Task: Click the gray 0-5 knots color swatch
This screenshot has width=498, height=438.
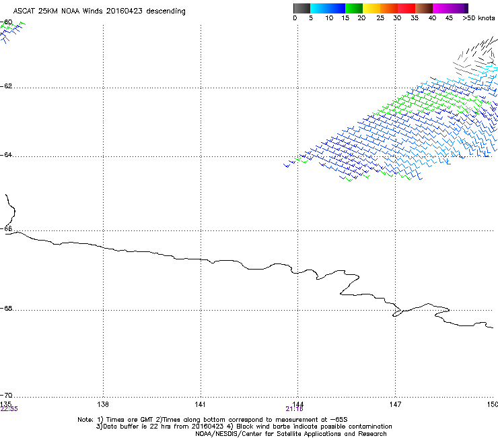Action: 301,8
